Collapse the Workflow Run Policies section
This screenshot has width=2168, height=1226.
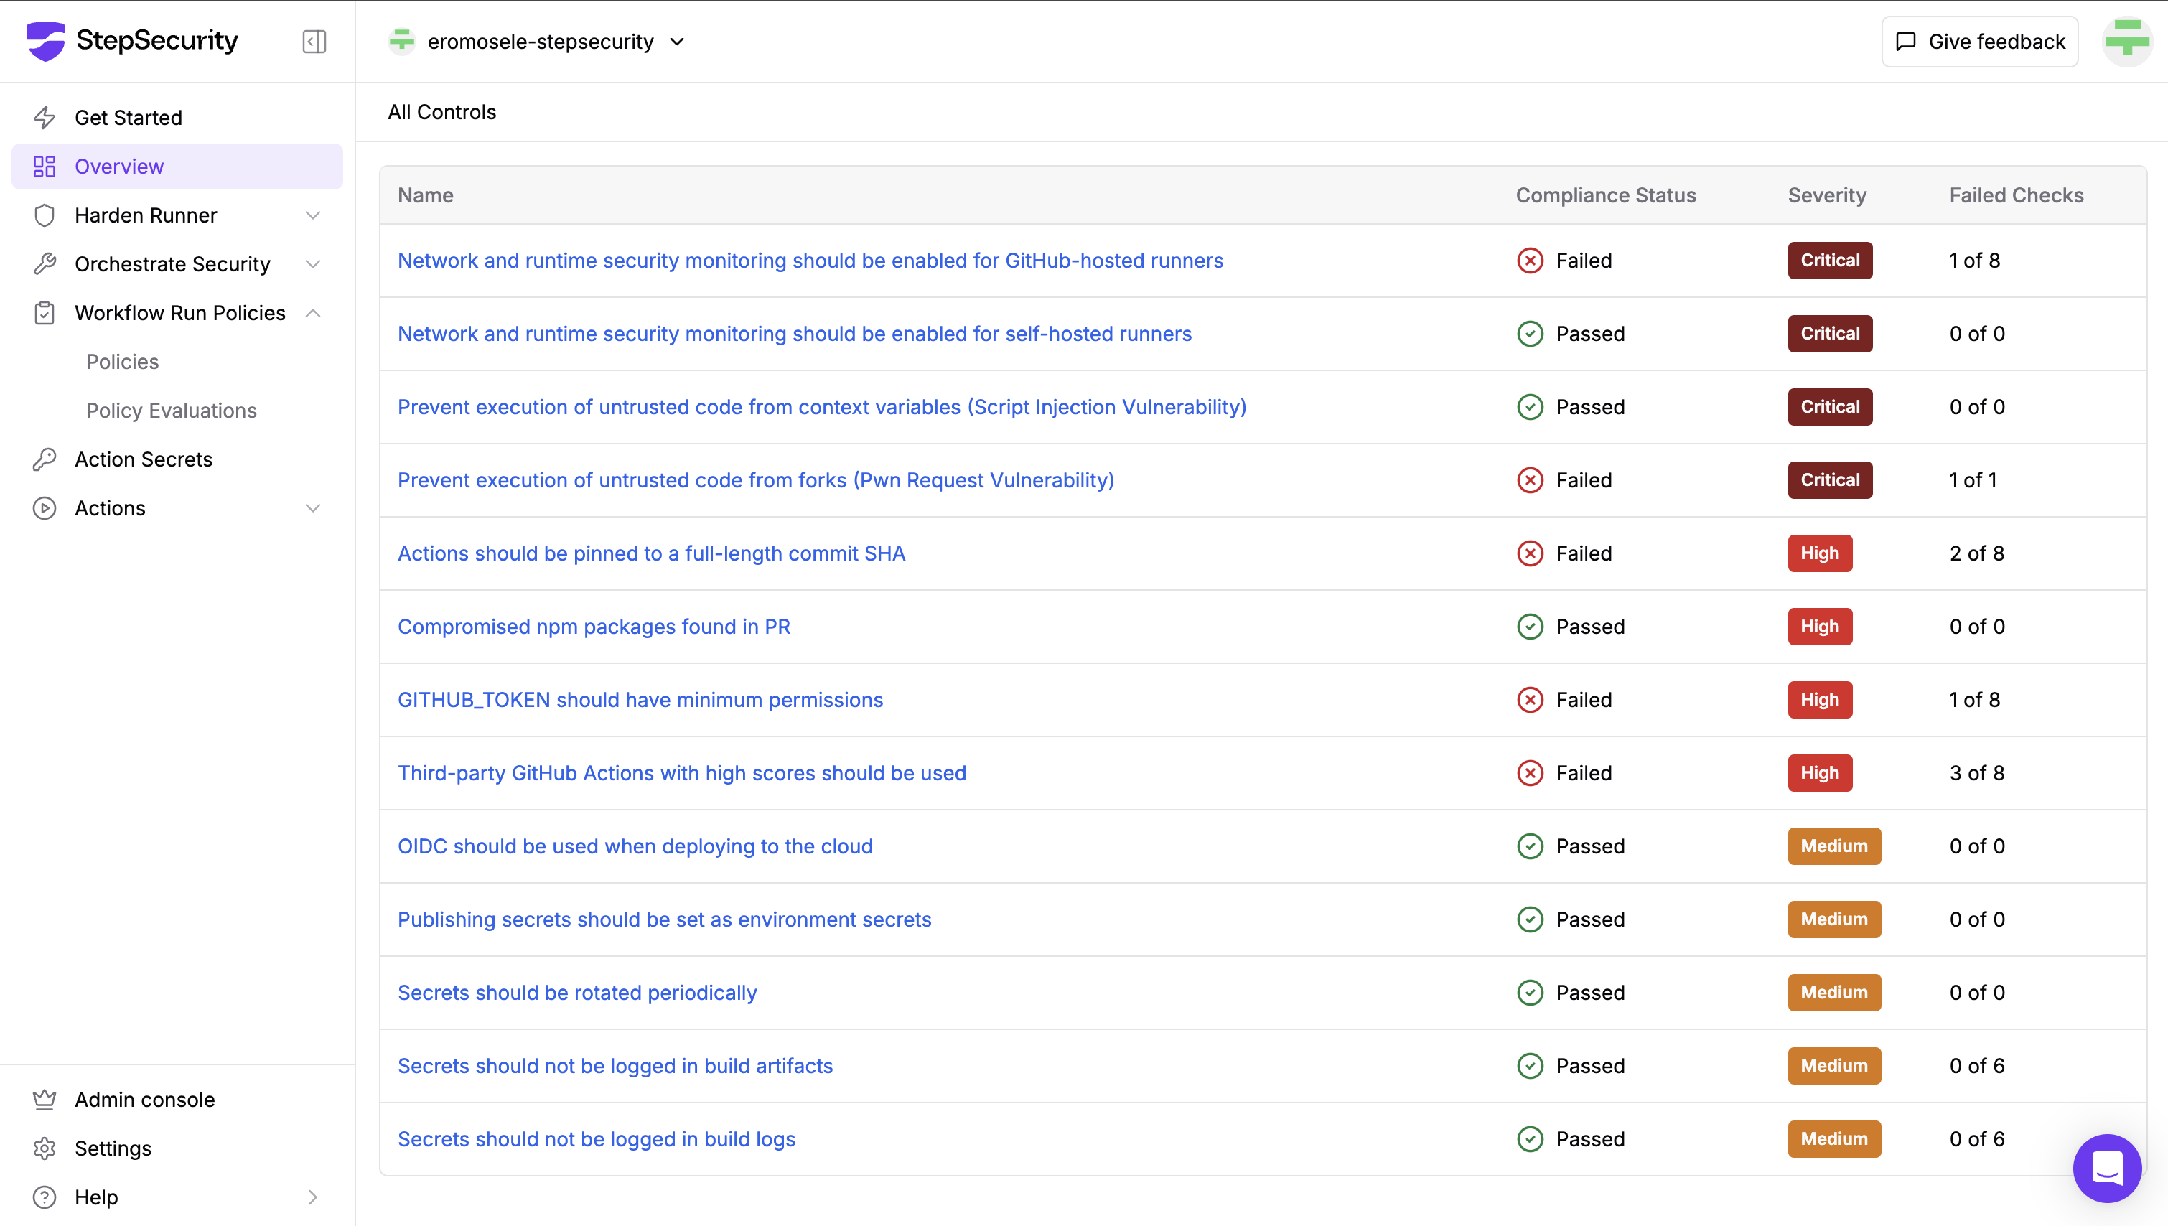coord(312,313)
